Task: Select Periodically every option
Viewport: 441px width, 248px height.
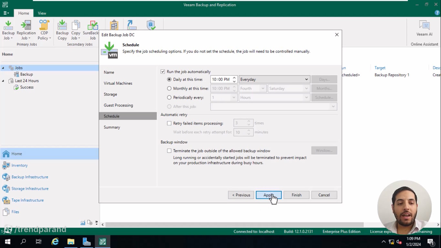Action: pos(169,98)
